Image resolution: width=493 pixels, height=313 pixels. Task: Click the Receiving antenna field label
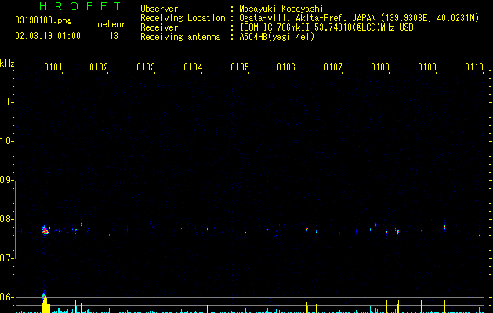(x=180, y=37)
